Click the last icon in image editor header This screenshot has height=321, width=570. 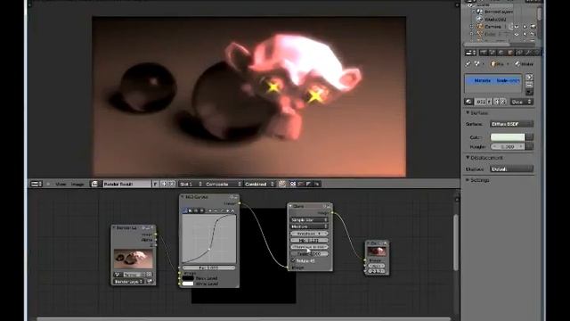click(317, 184)
